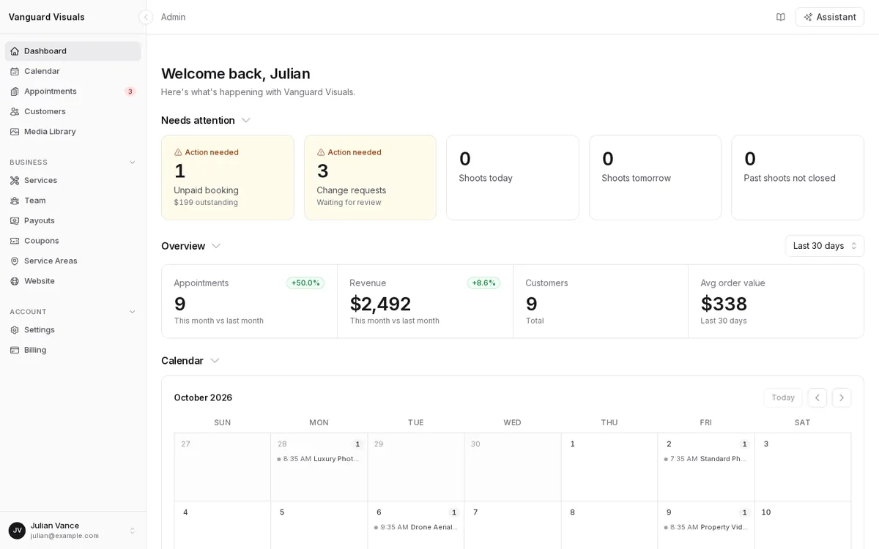Click the Customers icon in sidebar

pyautogui.click(x=15, y=111)
